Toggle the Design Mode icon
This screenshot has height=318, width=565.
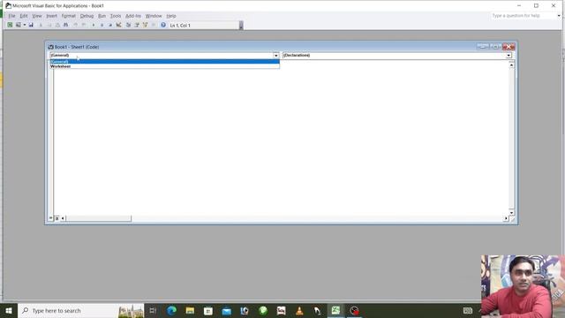(x=118, y=25)
